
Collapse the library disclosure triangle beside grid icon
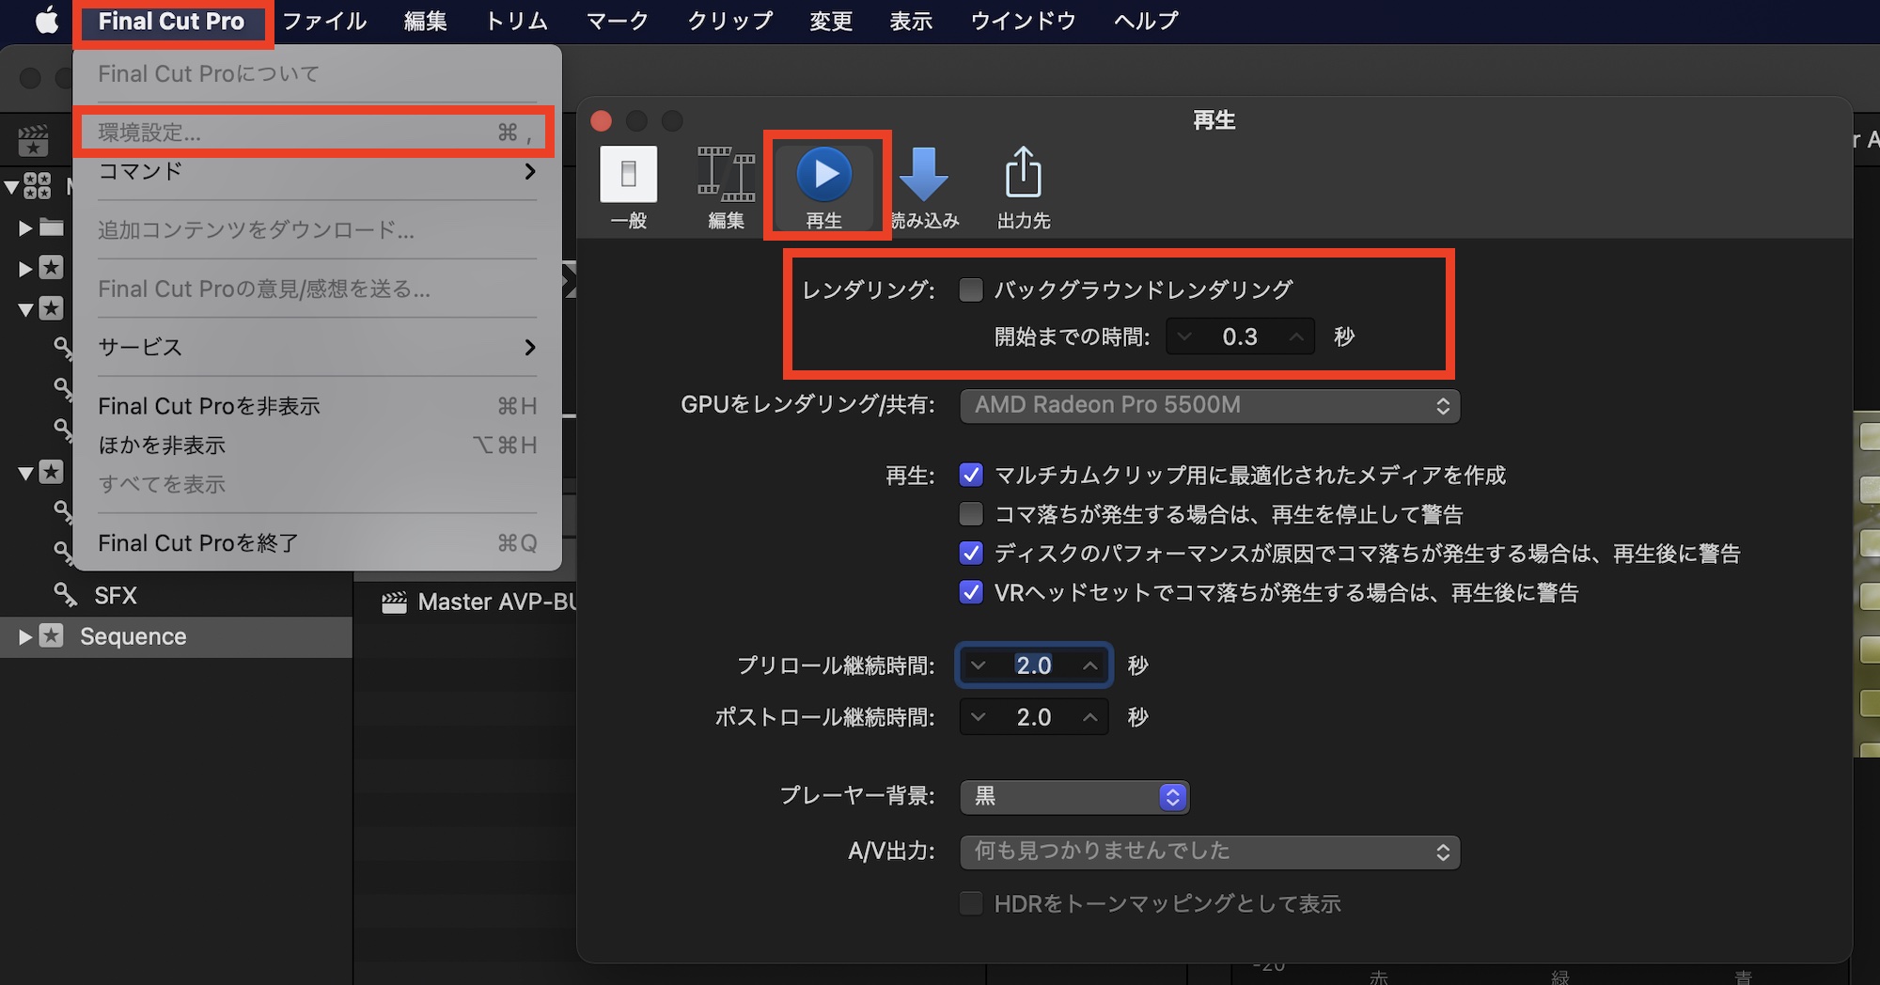coord(11,187)
